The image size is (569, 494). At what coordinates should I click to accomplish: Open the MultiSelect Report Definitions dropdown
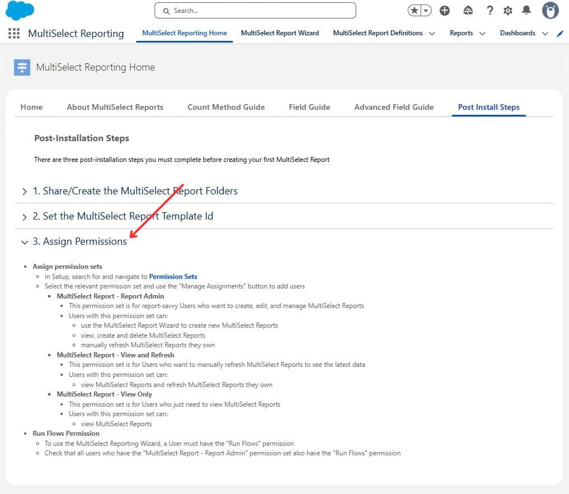pyautogui.click(x=433, y=33)
